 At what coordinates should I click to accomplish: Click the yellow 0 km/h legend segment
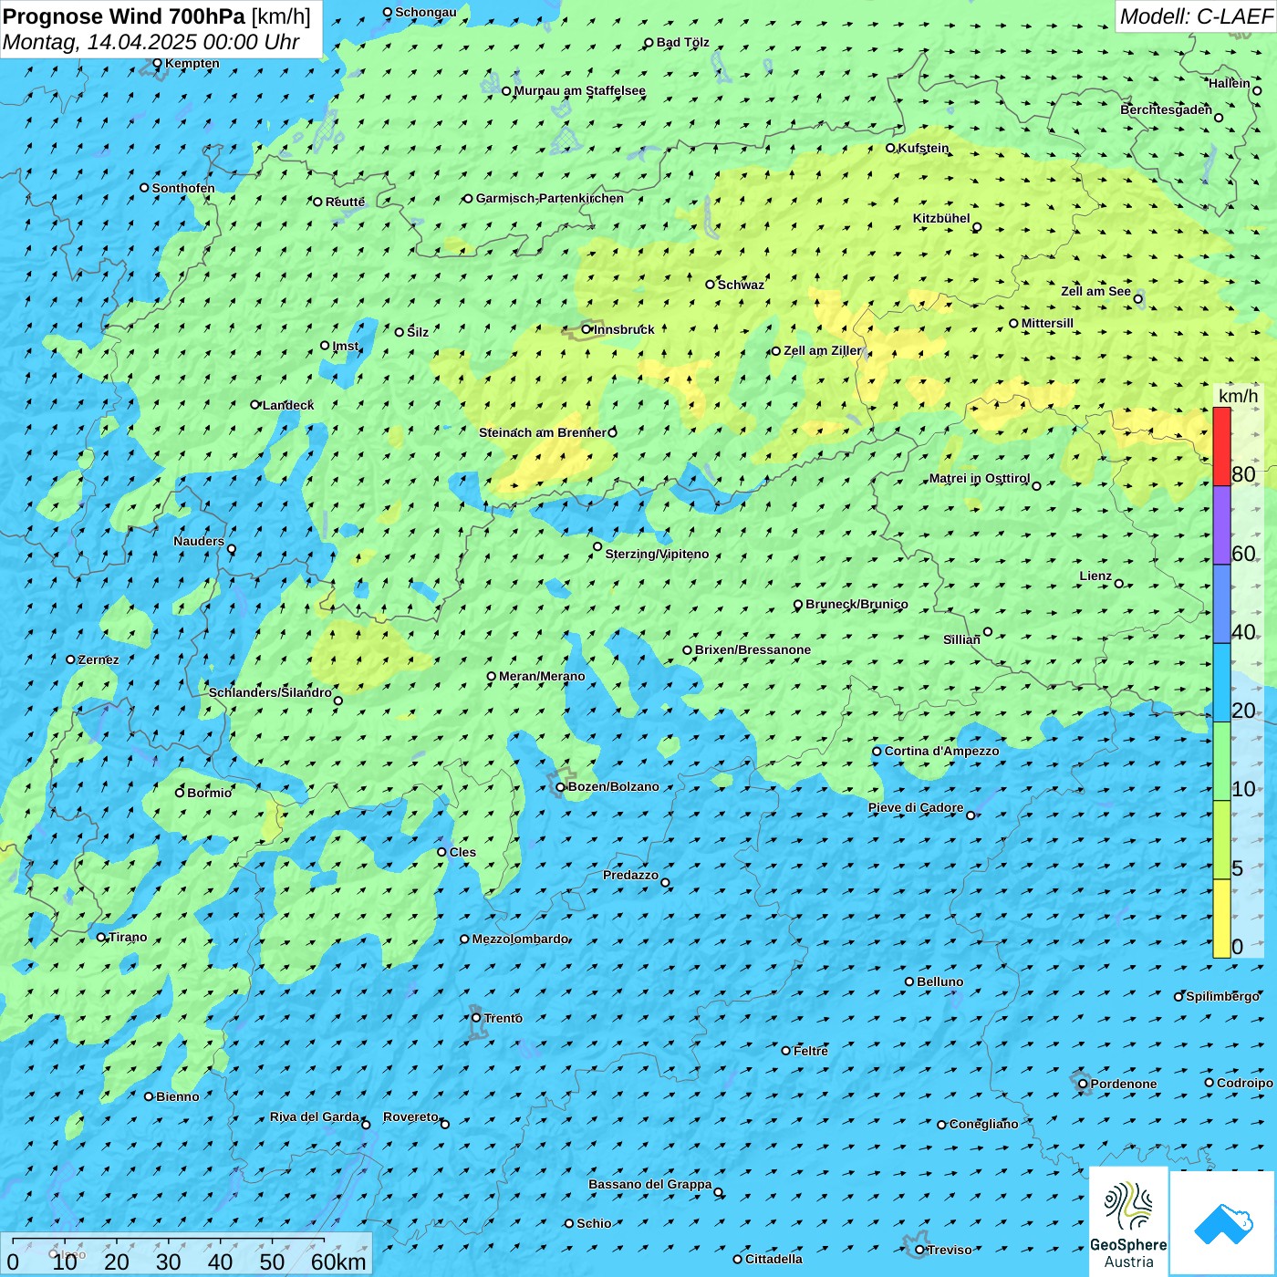[x=1221, y=919]
